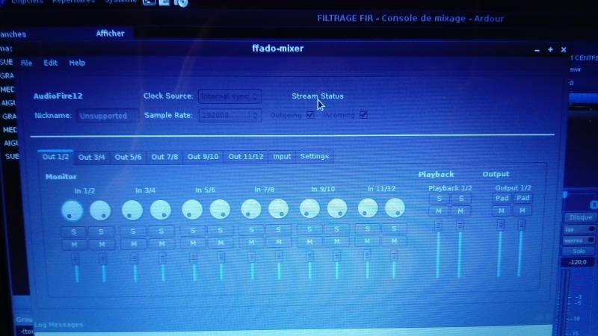
Task: Click the right pan knob of In 7/8
Action: point(278,209)
